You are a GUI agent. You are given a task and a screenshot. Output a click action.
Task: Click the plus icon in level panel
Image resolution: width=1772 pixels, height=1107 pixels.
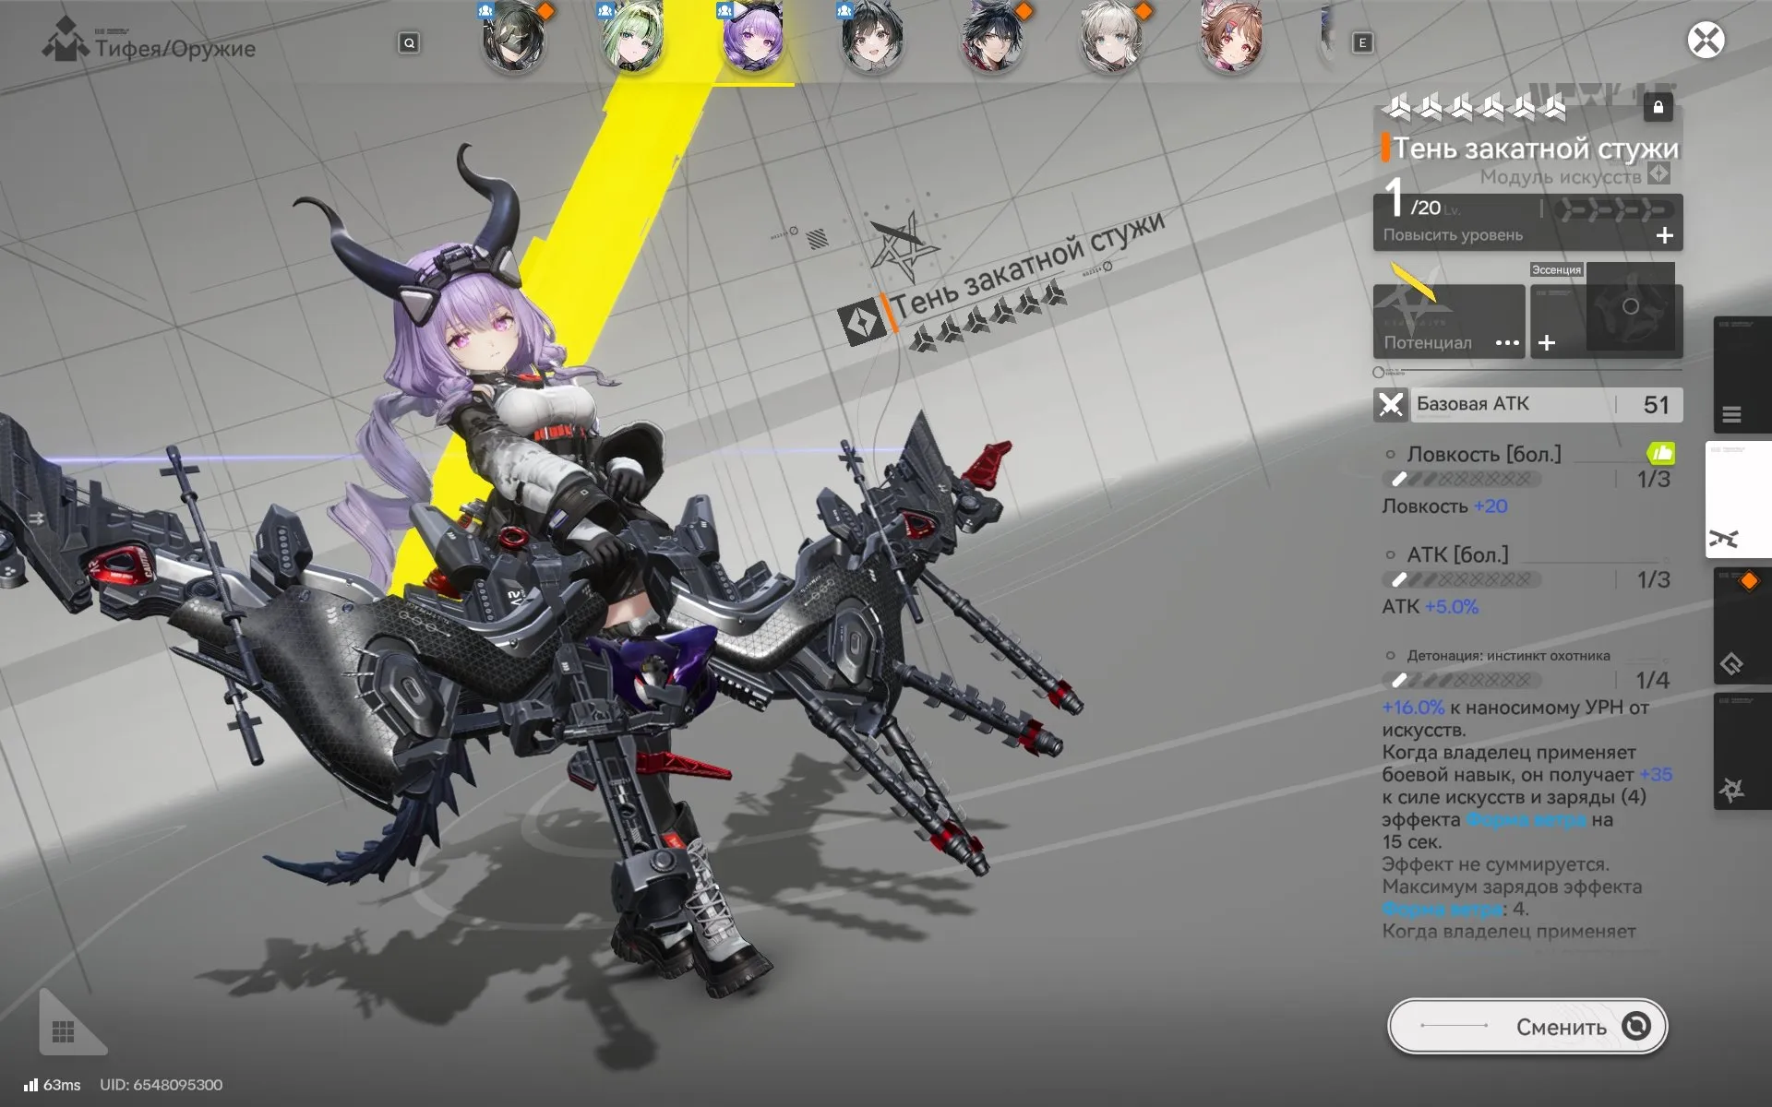click(x=1664, y=235)
